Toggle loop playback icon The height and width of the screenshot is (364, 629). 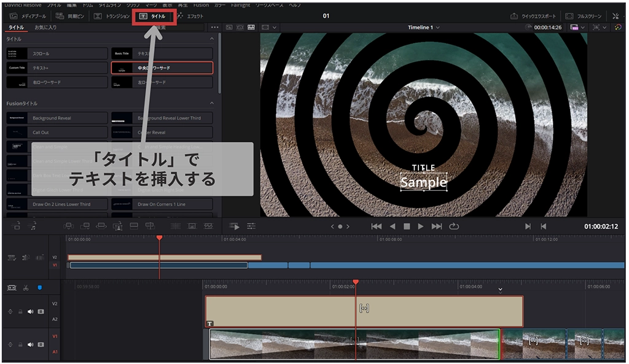click(454, 227)
